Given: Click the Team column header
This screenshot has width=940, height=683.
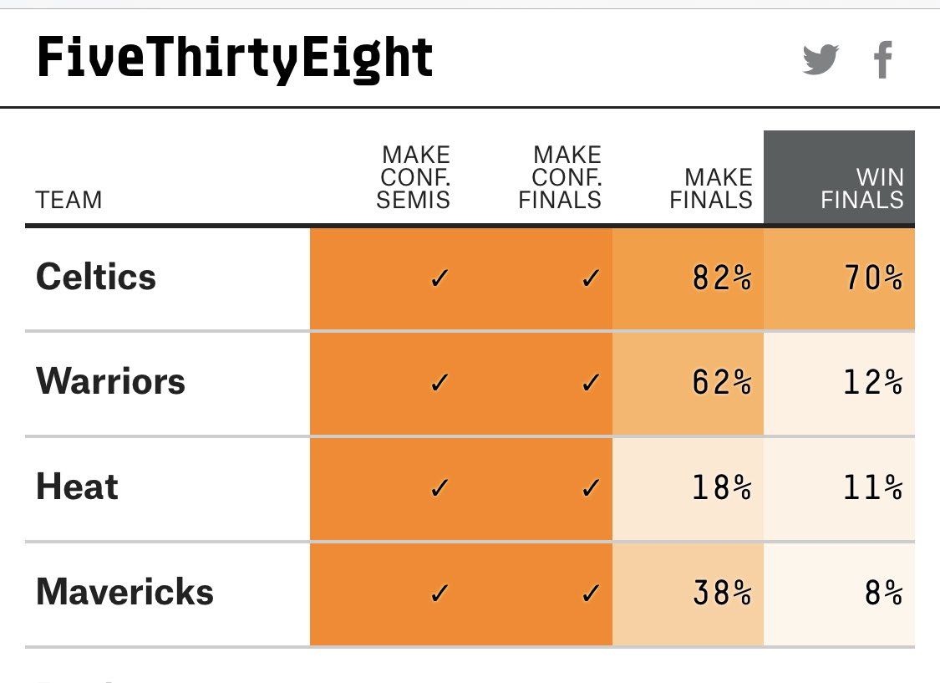Looking at the screenshot, I should 69,200.
